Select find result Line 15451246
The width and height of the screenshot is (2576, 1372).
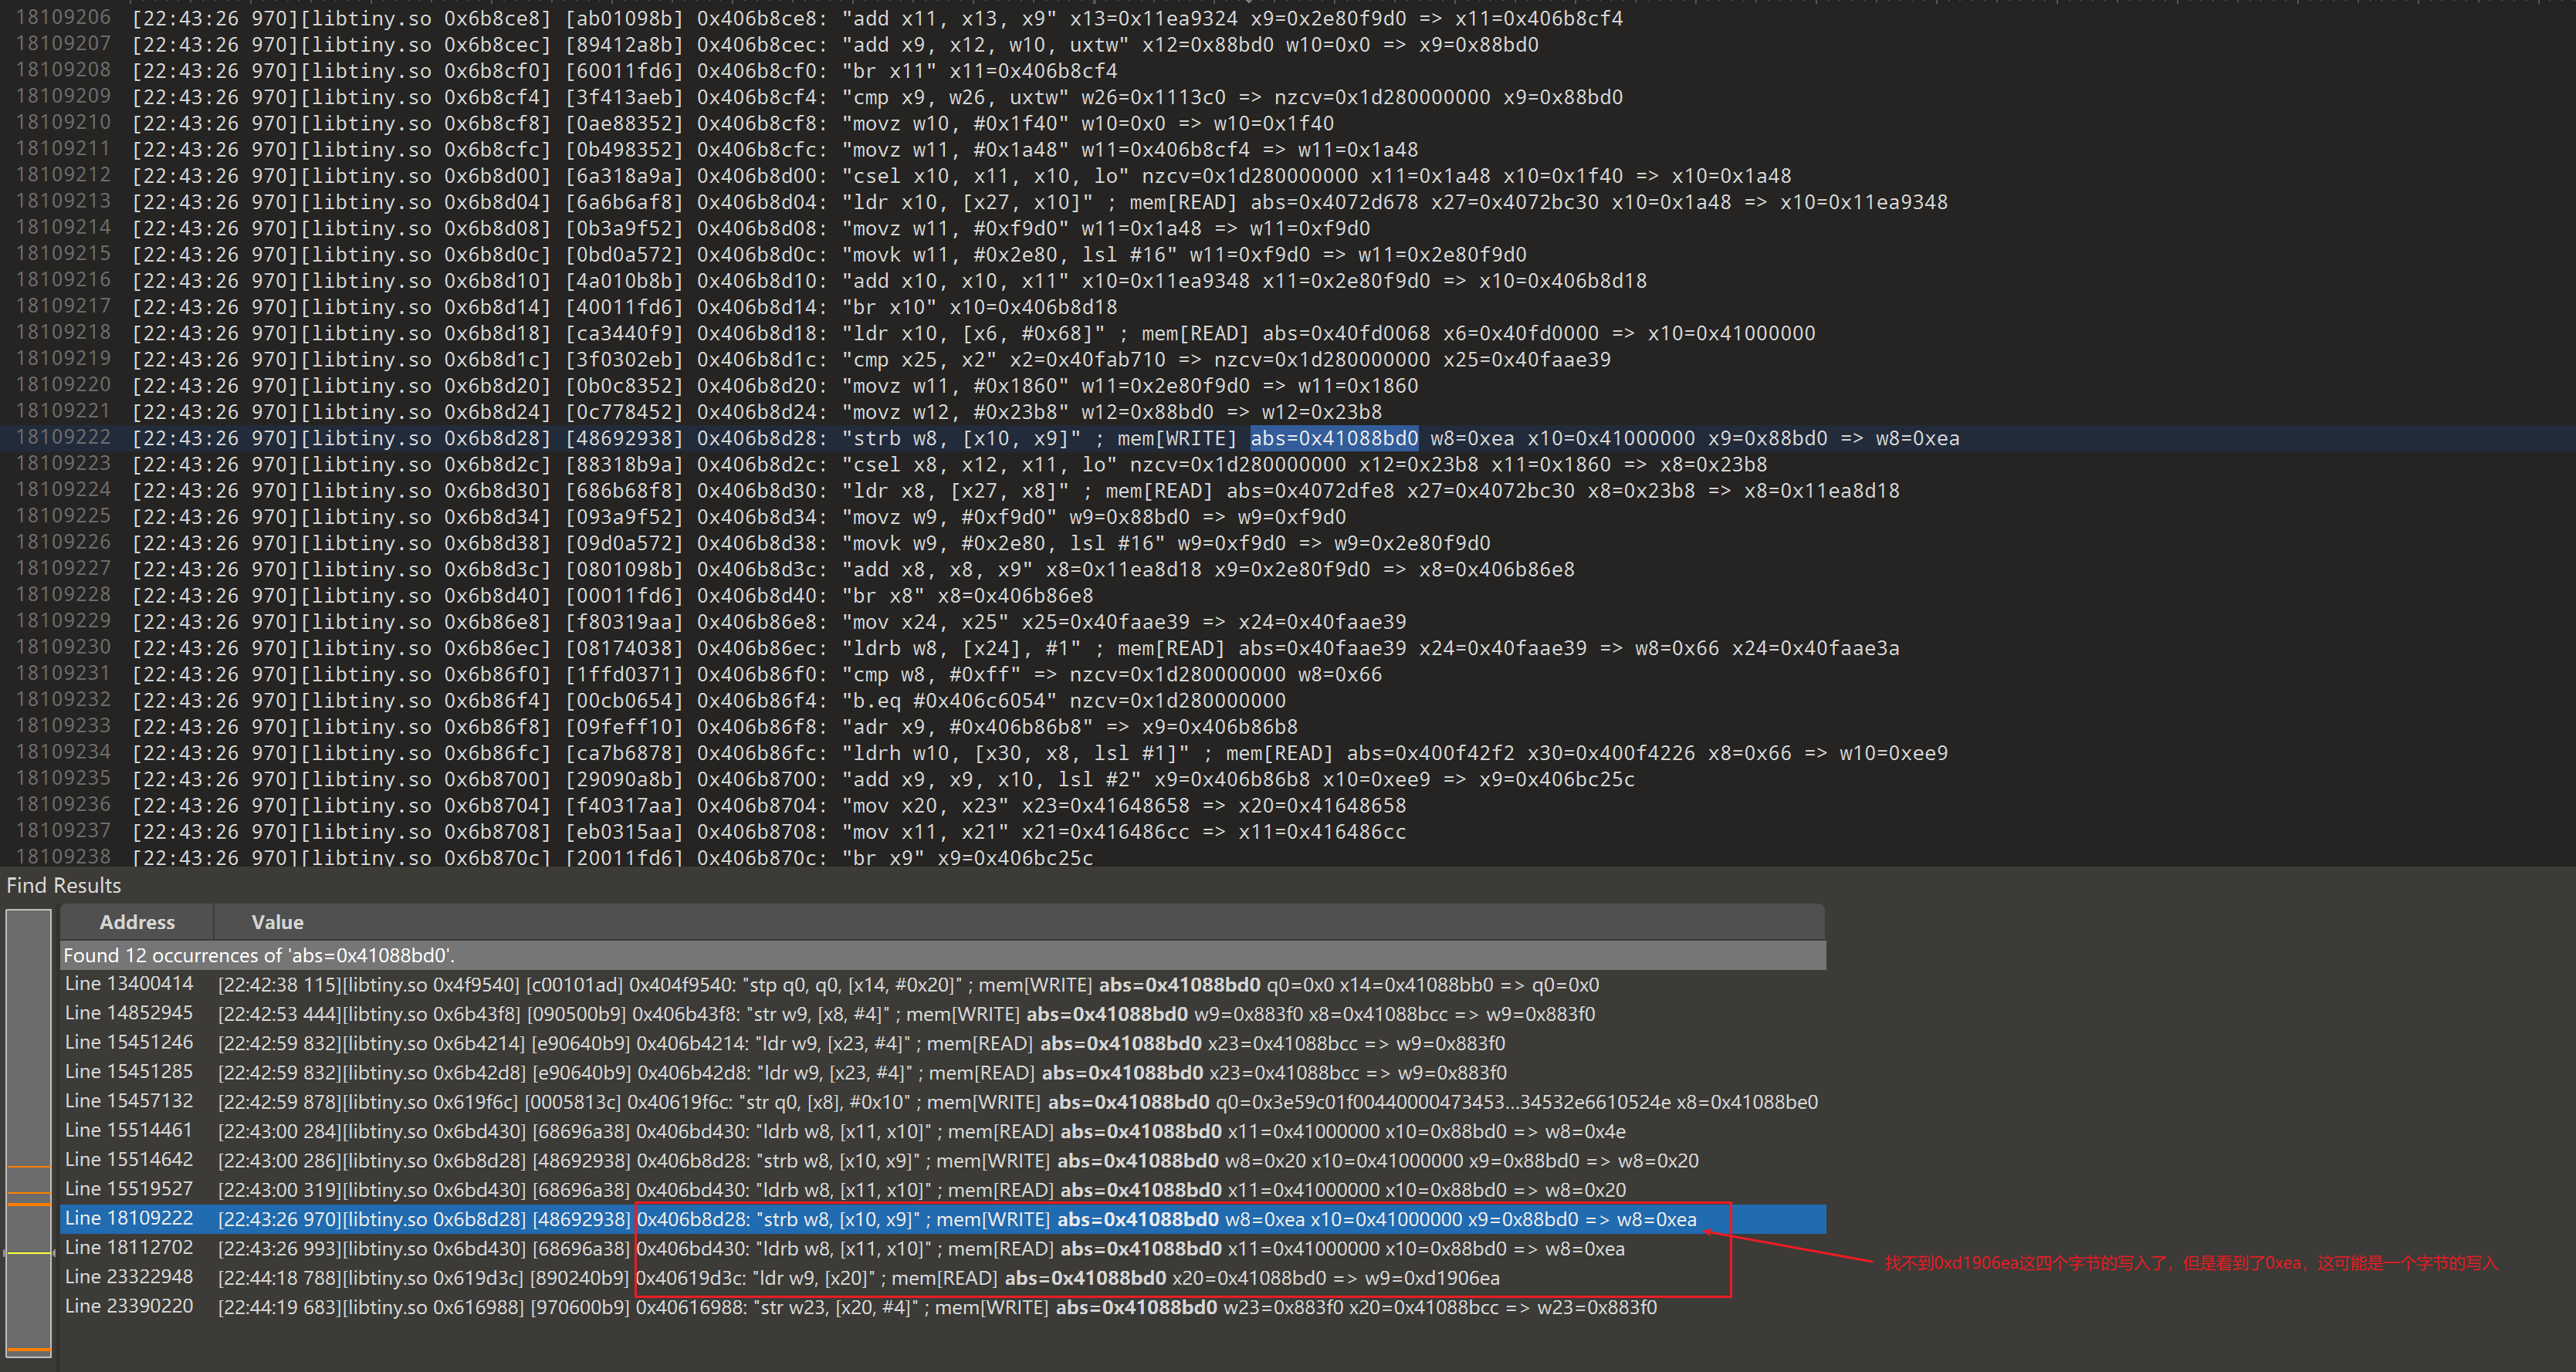click(943, 1043)
